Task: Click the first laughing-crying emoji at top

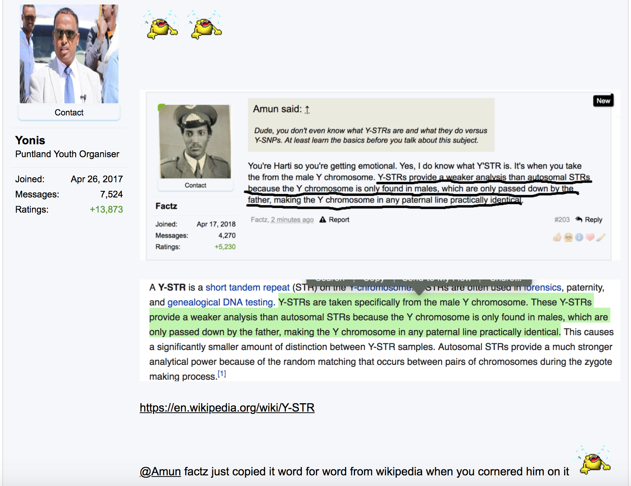Action: 162,26
